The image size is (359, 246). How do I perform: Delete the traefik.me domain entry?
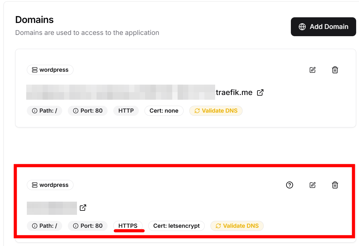[335, 70]
